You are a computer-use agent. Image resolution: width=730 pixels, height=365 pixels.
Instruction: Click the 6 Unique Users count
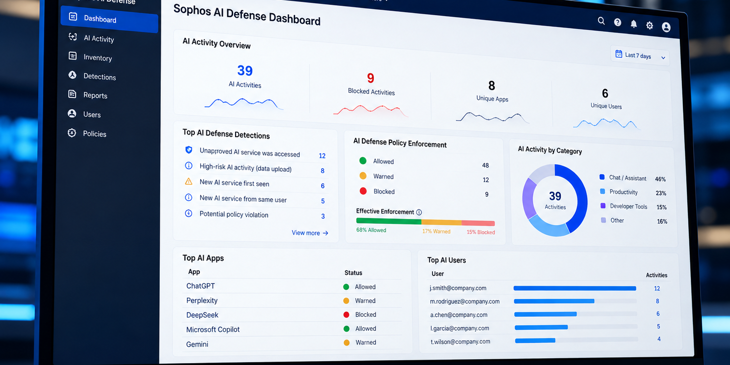click(x=605, y=93)
